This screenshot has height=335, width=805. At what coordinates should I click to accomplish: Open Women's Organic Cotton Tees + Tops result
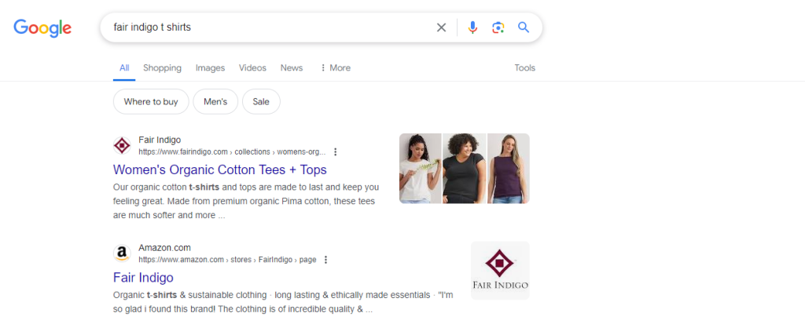[220, 169]
